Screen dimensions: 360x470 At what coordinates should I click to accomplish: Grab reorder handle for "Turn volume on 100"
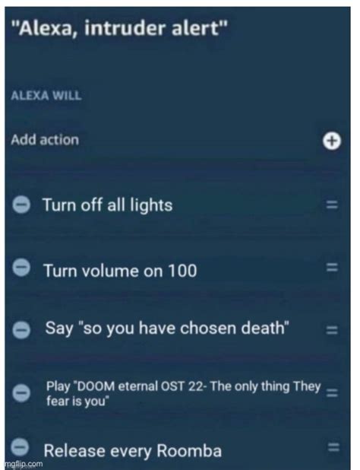pyautogui.click(x=332, y=268)
